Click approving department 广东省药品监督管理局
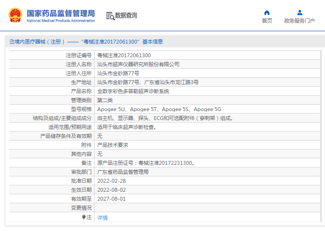 click(x=123, y=172)
